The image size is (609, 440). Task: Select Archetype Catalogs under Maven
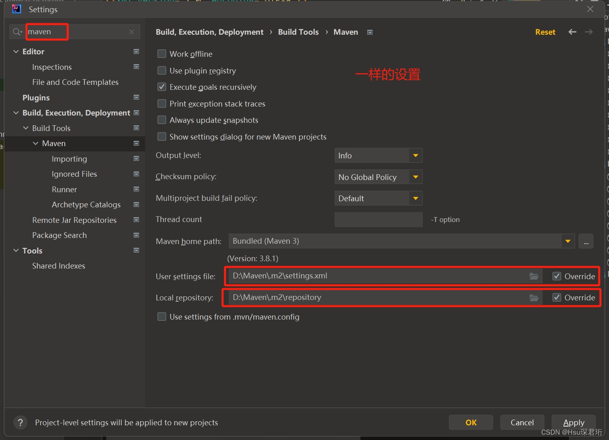pyautogui.click(x=86, y=204)
